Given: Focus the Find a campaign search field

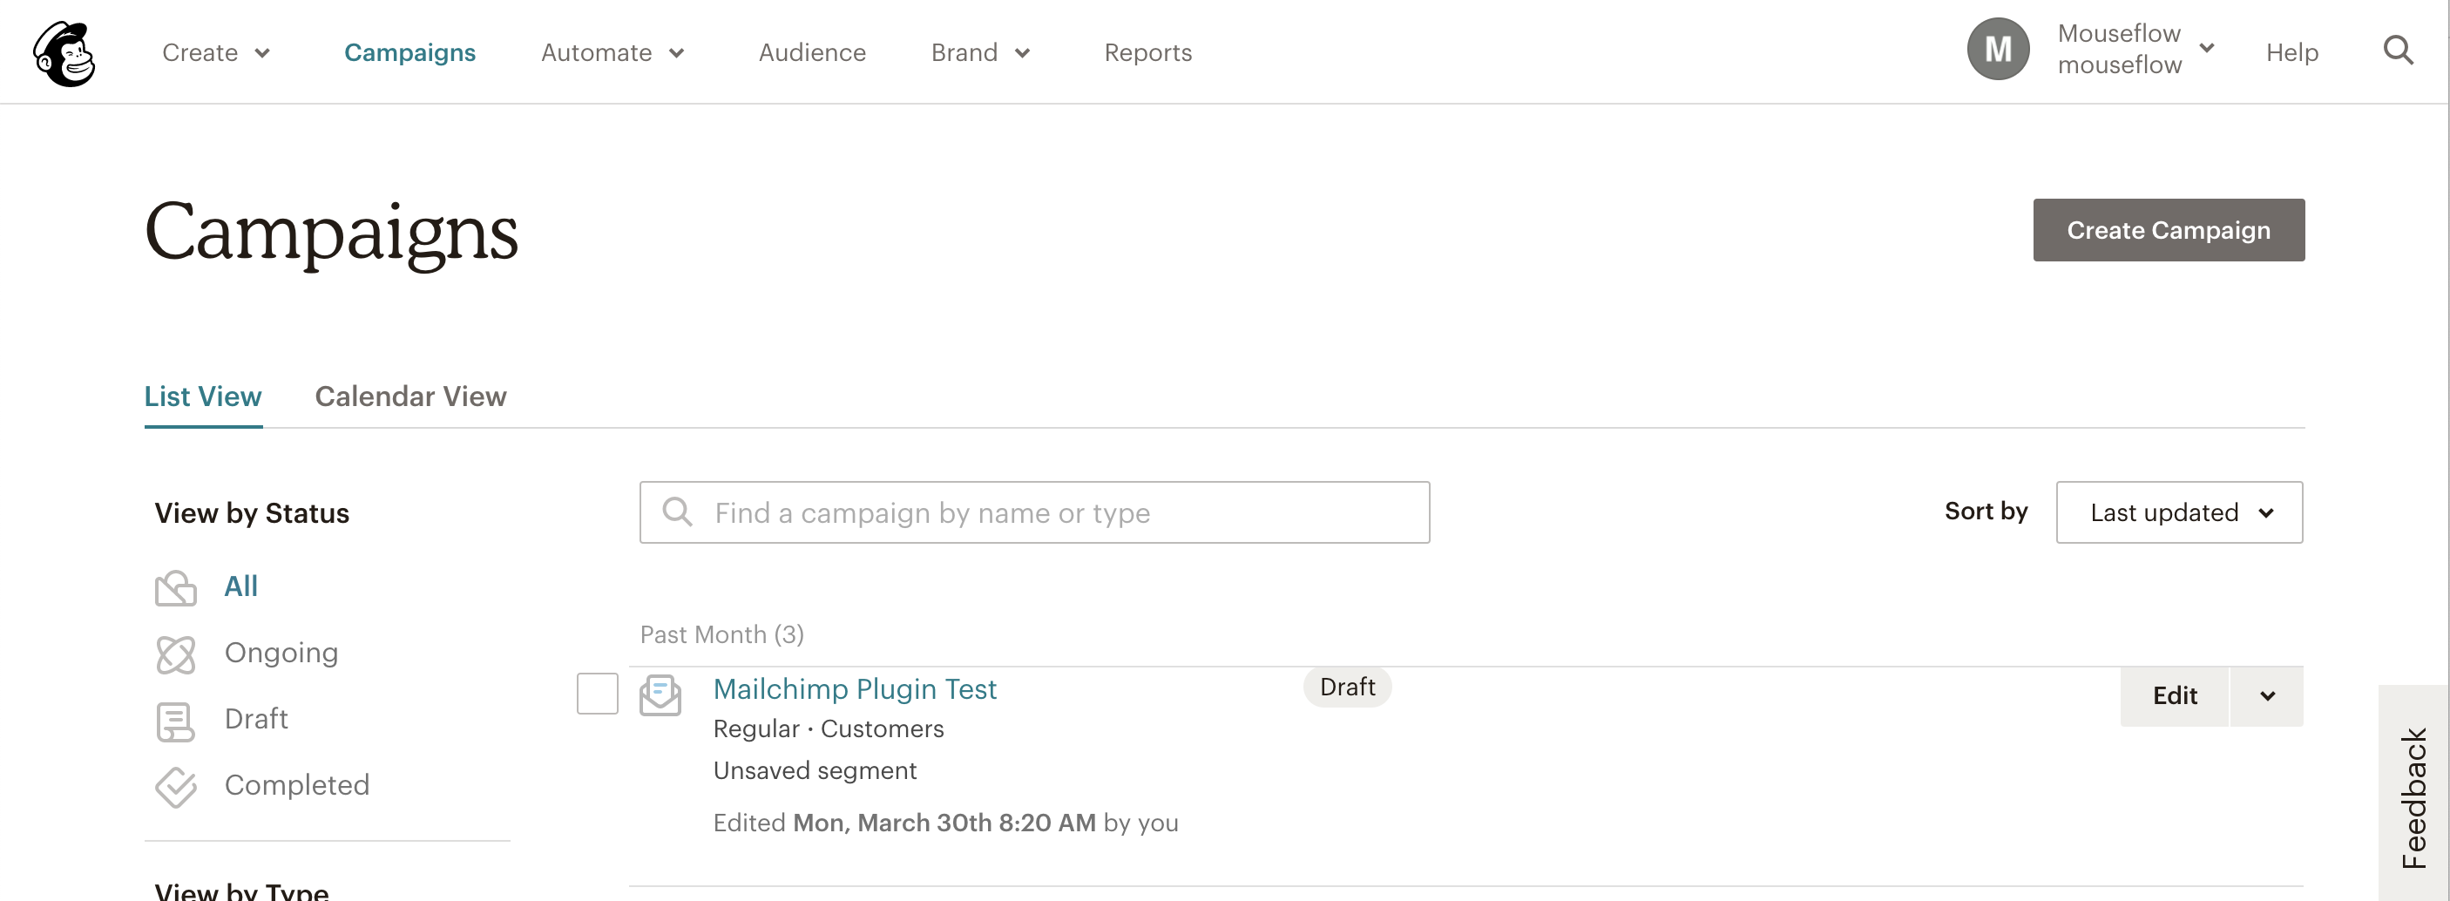Looking at the screenshot, I should coord(1034,511).
